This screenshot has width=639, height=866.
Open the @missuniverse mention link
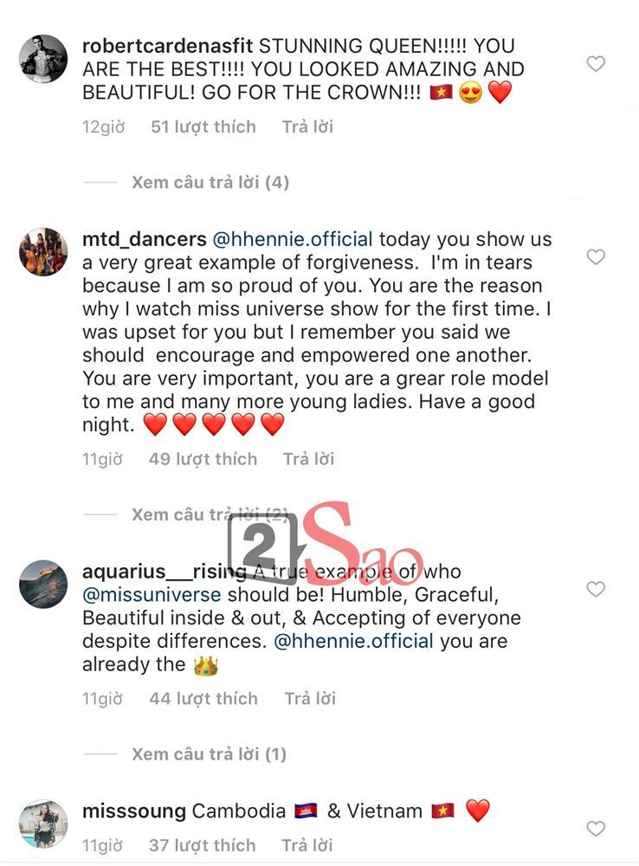pos(152,595)
